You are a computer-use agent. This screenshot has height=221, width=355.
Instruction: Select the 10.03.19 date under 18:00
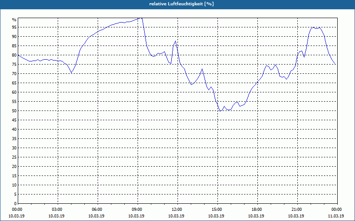click(x=256, y=216)
